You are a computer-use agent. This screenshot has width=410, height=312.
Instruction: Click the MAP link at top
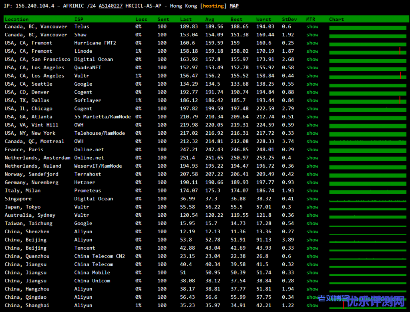234,6
